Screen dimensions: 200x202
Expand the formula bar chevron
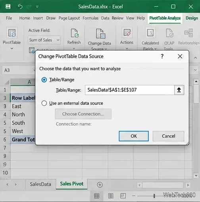tap(195, 70)
